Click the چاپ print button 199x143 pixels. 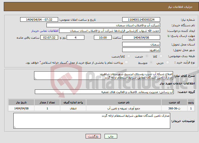pyautogui.click(x=111, y=136)
